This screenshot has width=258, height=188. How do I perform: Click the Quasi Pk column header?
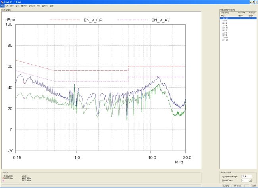tap(241, 13)
